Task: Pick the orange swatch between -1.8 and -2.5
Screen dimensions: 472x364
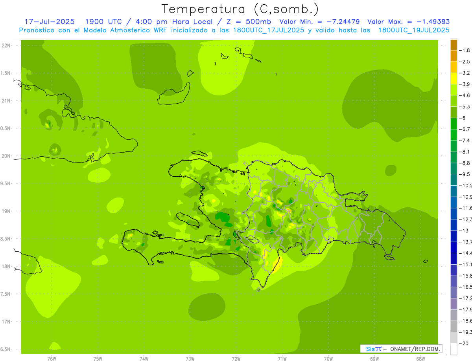Action: pos(454,56)
